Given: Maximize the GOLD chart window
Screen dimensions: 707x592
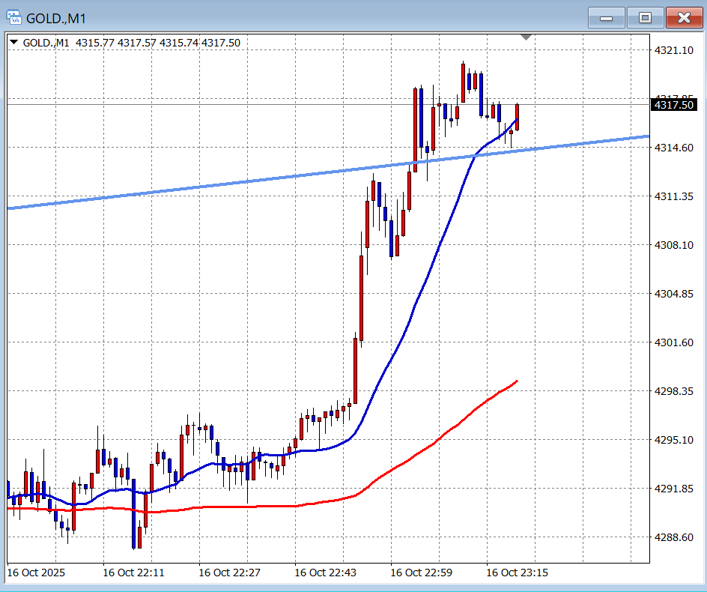Looking at the screenshot, I should point(645,18).
